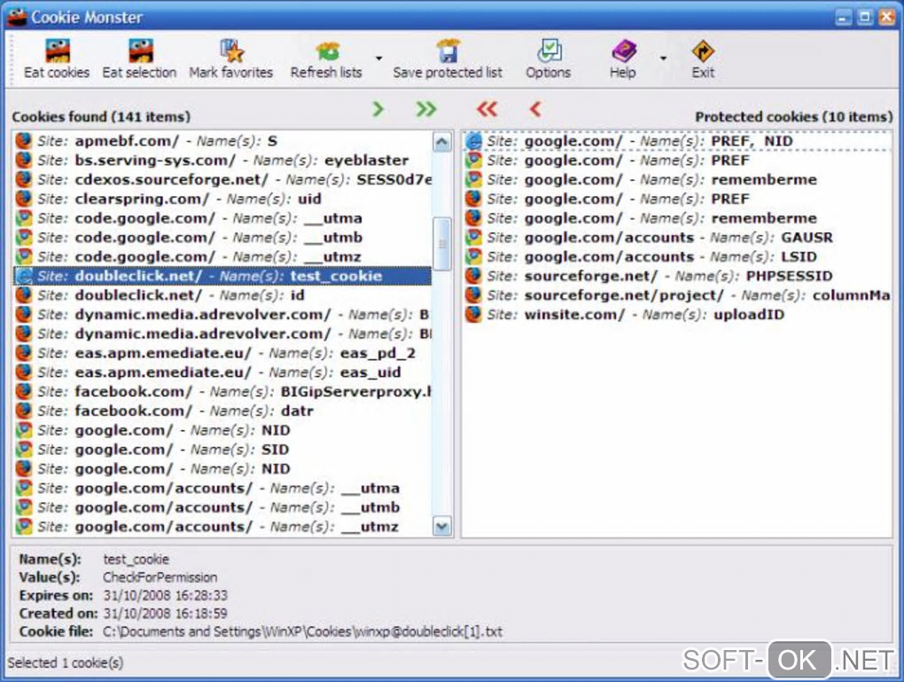Click the Firefox icon beside facebook.com/ datr
Viewport: 904px width, 682px height.
24,411
